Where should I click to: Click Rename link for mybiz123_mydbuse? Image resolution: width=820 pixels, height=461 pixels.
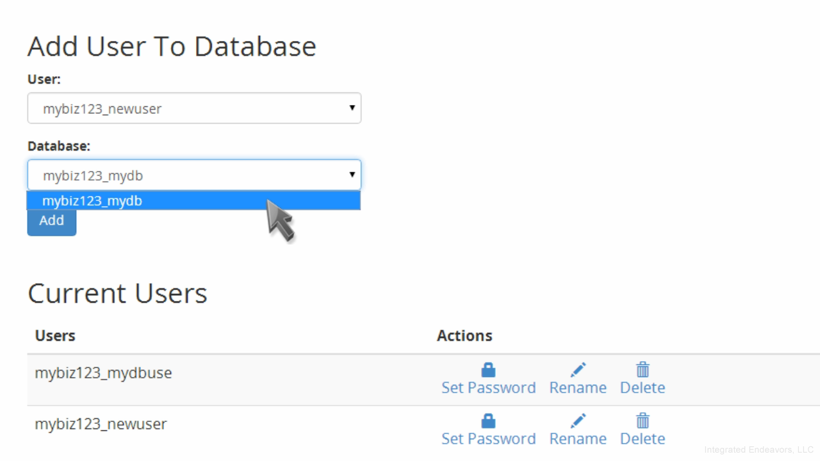click(x=578, y=388)
